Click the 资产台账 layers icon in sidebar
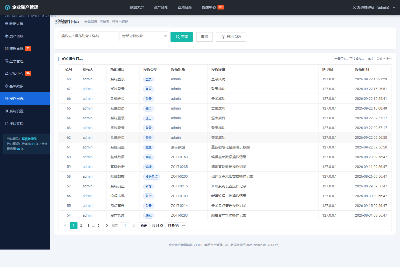Viewport: 400px width, 267px height. (7, 36)
